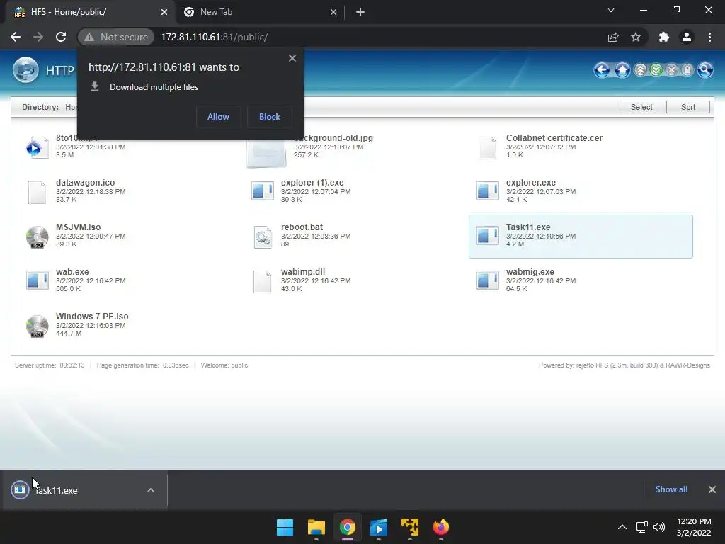This screenshot has height=544, width=725.
Task: Open the reboot.bat file link
Action: (x=302, y=227)
